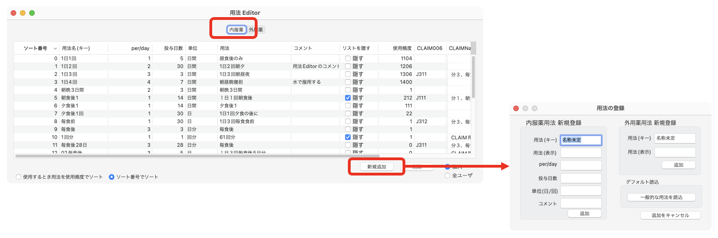Switch to the 外用薬 tab
The height and width of the screenshot is (238, 718).
point(256,30)
